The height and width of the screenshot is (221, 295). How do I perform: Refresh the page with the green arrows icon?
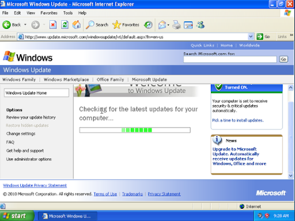(x=65, y=25)
